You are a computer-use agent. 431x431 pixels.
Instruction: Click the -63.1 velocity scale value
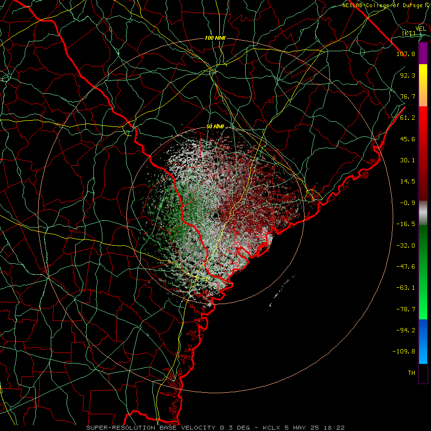pos(406,288)
